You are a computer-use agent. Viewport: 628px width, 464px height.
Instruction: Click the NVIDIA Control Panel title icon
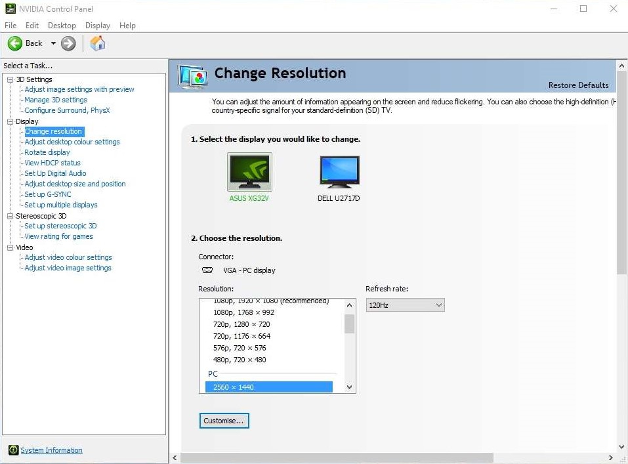click(x=10, y=9)
